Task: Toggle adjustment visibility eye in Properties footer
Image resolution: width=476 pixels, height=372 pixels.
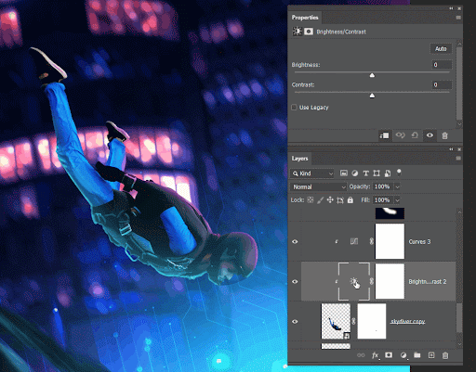Action: pyautogui.click(x=430, y=135)
